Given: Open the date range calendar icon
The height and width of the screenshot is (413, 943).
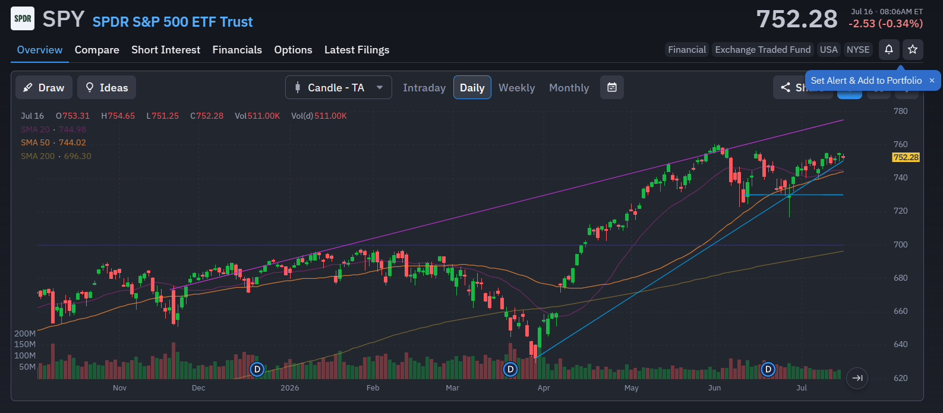Looking at the screenshot, I should [612, 88].
